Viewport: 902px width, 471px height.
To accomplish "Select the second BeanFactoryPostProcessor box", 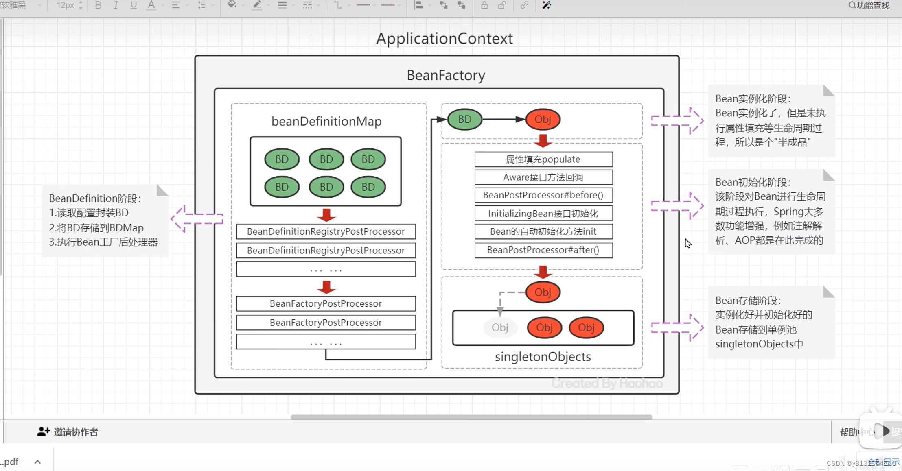I will (326, 323).
